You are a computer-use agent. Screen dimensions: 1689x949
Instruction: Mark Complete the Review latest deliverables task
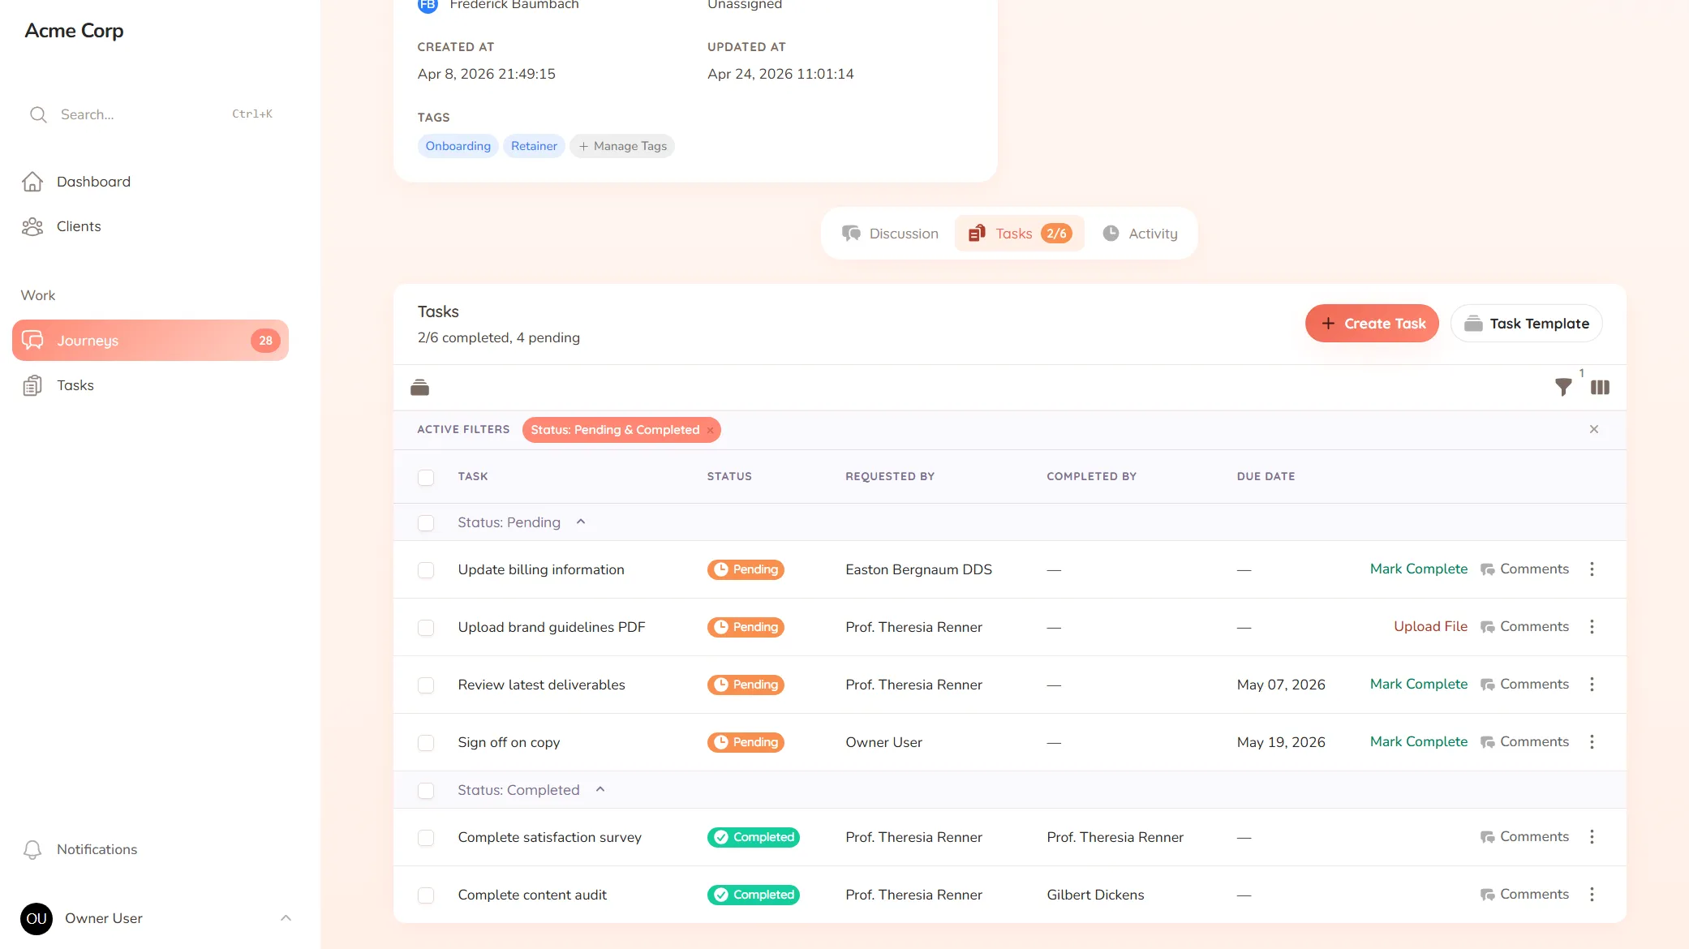1419,685
